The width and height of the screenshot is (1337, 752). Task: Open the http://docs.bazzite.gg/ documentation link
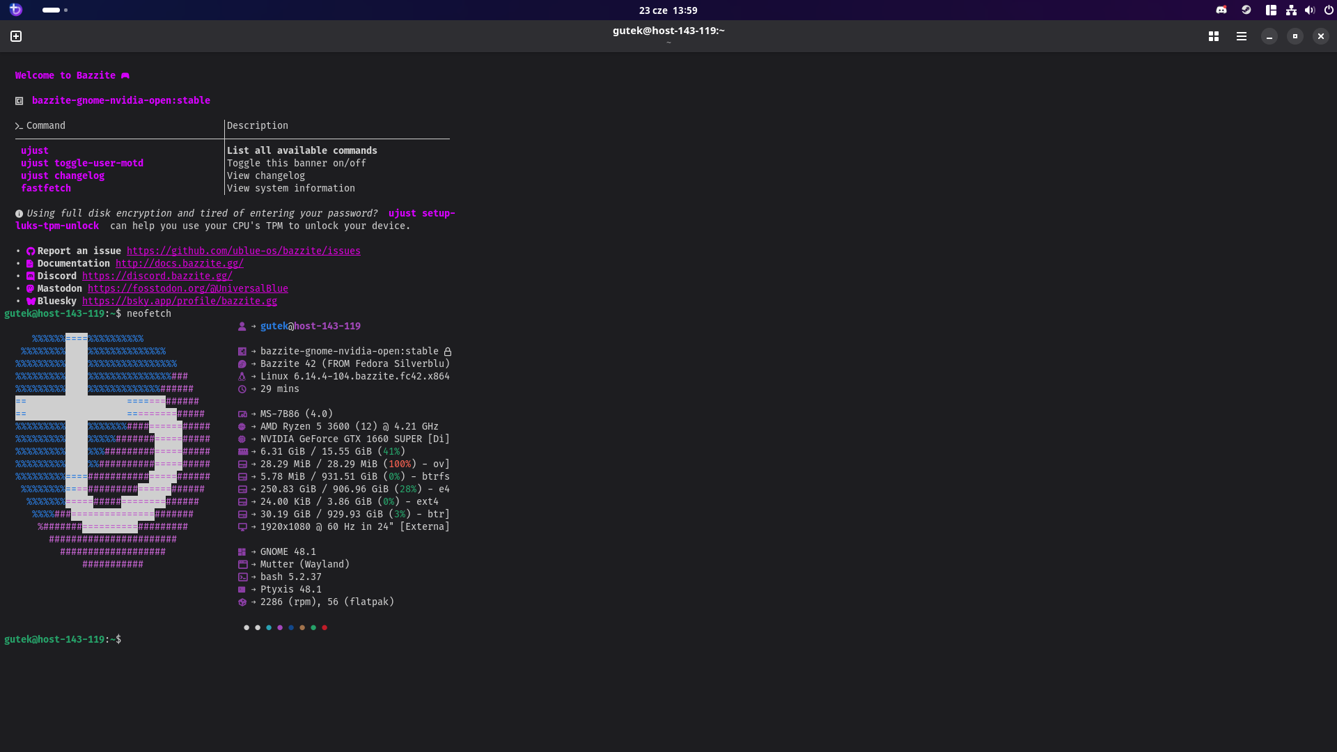[x=179, y=263]
